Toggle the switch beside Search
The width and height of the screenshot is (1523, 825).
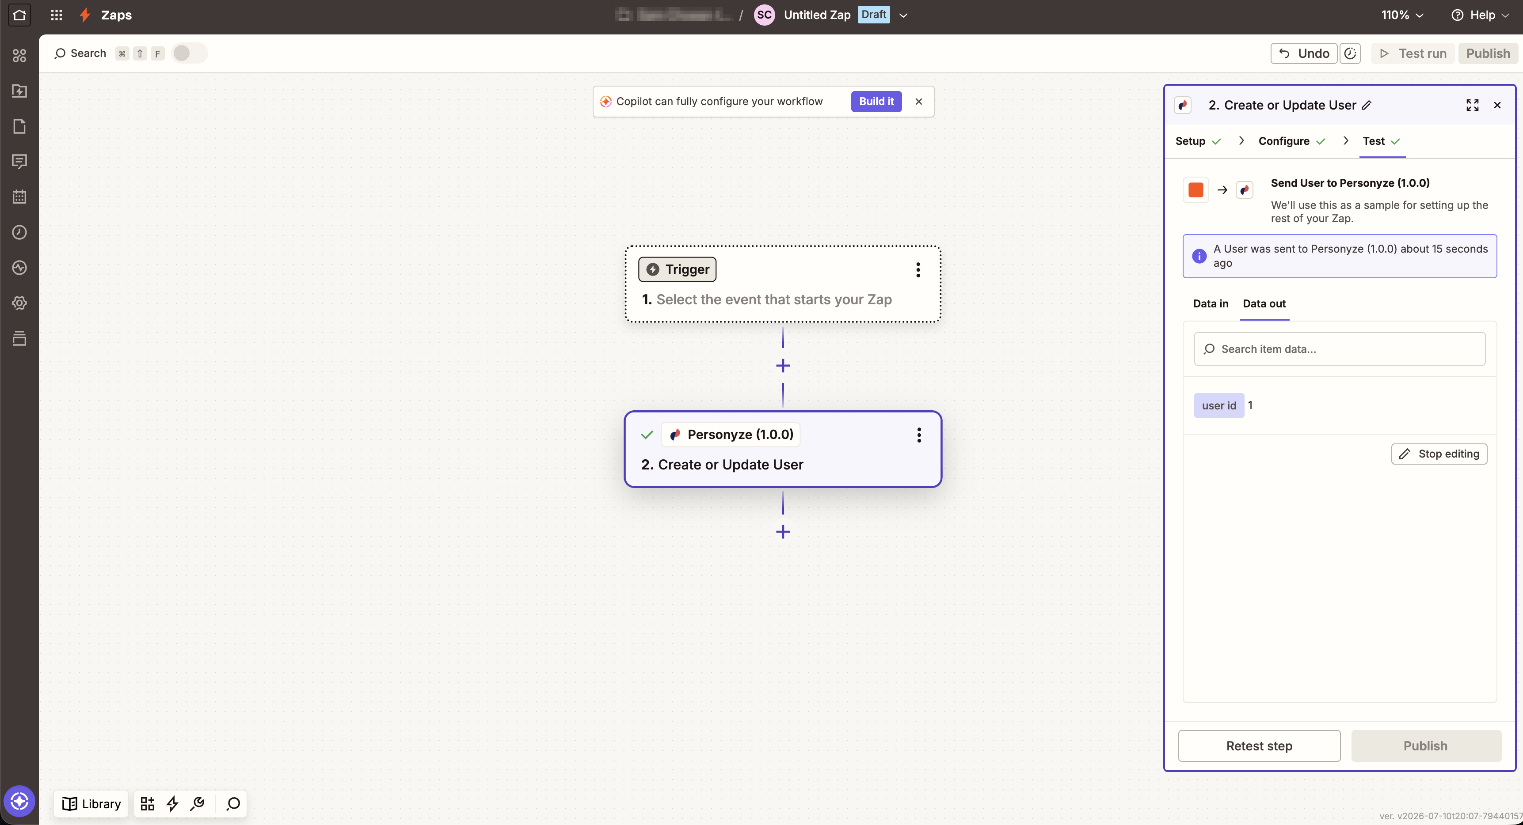coord(189,53)
